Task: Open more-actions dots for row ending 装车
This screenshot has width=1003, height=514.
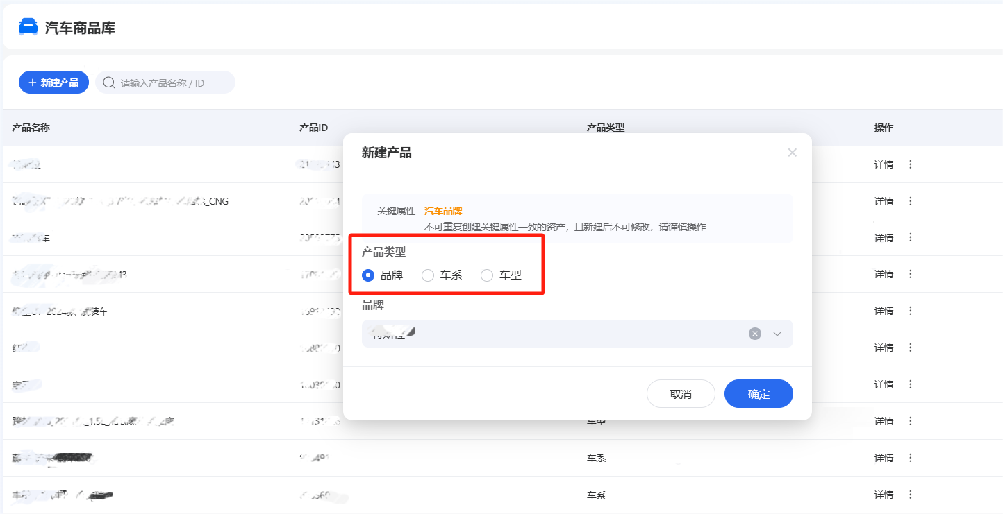Action: (911, 311)
